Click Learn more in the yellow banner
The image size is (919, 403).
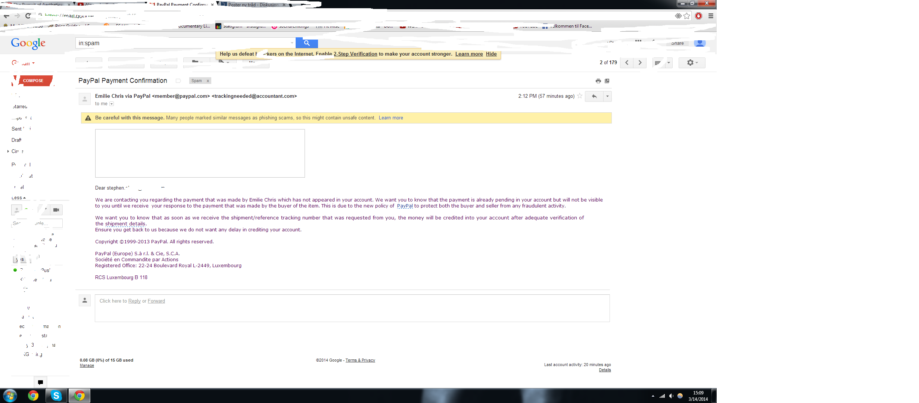[x=469, y=54]
